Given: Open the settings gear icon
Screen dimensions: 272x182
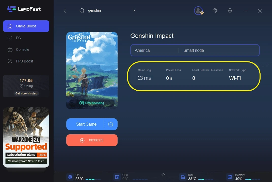Looking at the screenshot, I should (230, 11).
